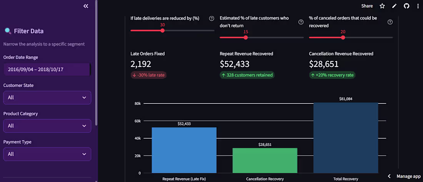Click the Filter Data magnifier icon
Image resolution: width=423 pixels, height=182 pixels.
pos(8,31)
